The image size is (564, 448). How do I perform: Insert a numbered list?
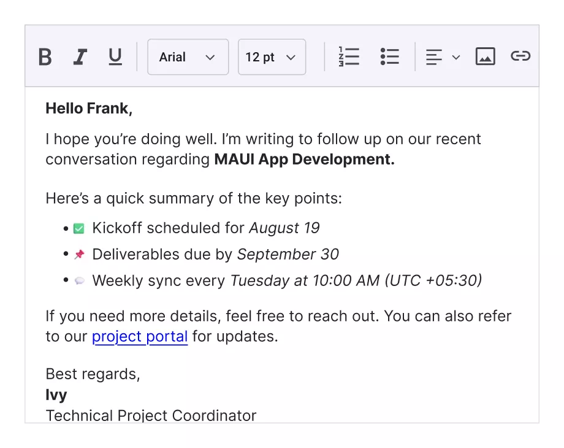(349, 56)
